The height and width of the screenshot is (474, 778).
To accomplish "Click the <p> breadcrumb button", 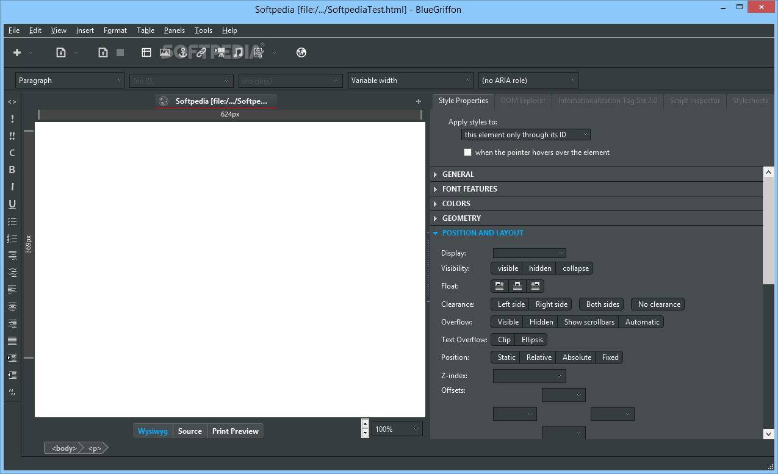I will pos(95,448).
